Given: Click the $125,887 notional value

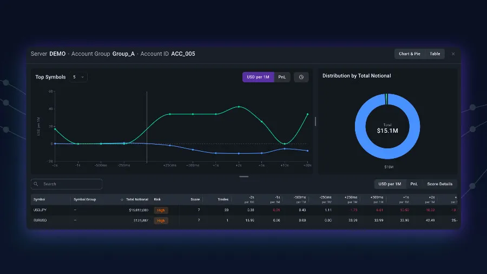Looking at the screenshot, I should tap(141, 220).
